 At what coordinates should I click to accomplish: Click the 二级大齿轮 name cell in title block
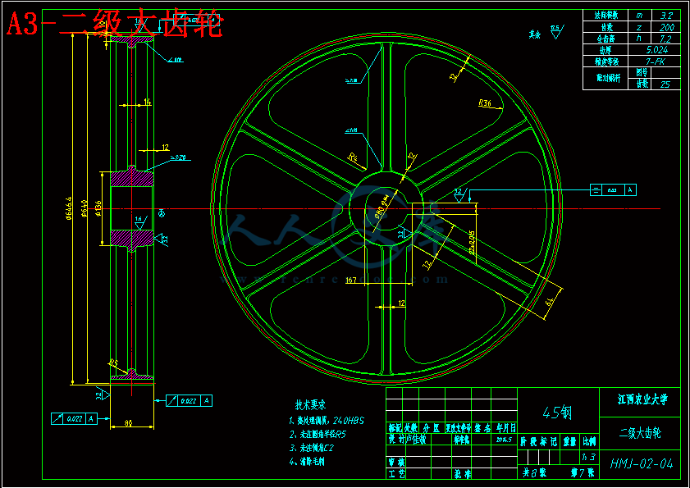click(642, 431)
